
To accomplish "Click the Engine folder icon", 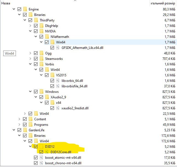I will tap(25, 9).
